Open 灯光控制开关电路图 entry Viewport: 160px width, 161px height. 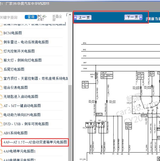pos(19,51)
